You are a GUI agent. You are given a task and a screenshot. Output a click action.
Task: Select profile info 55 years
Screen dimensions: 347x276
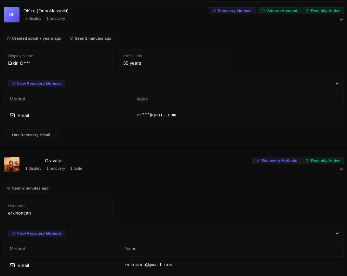[132, 63]
